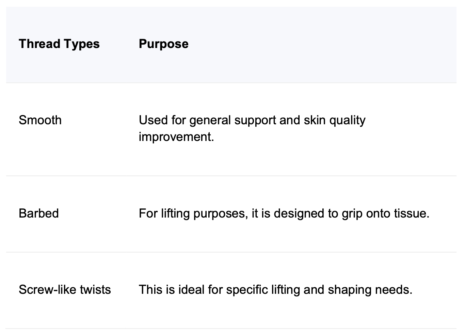Click the Thread Types column header
Viewport: 465px width, 335px height.
coord(59,44)
